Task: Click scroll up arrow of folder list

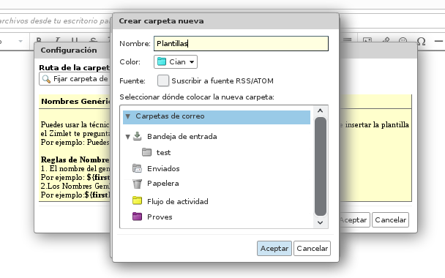Action: tap(320, 110)
